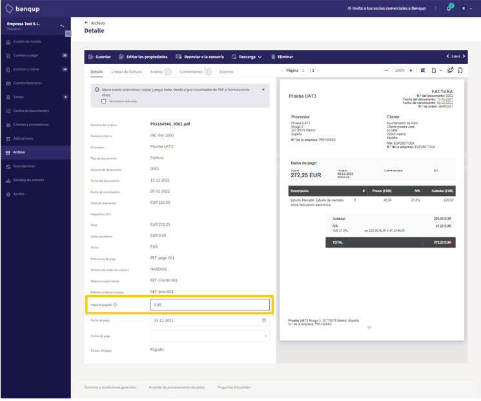Expand the page layout dropdown arrow
Image resolution: width=481 pixels, height=401 pixels.
[x=441, y=70]
